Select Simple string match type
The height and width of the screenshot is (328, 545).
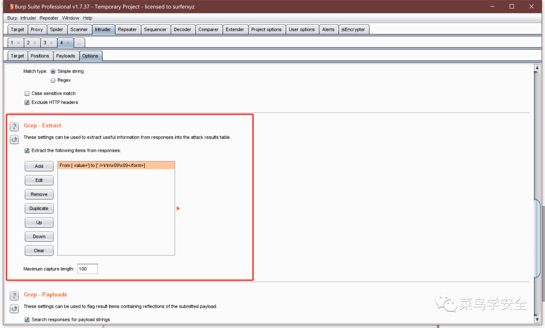53,71
